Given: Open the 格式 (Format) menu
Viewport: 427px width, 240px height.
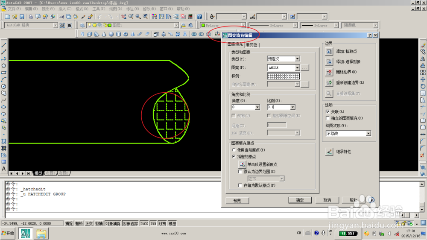Looking at the screenshot, I should click(82, 9).
